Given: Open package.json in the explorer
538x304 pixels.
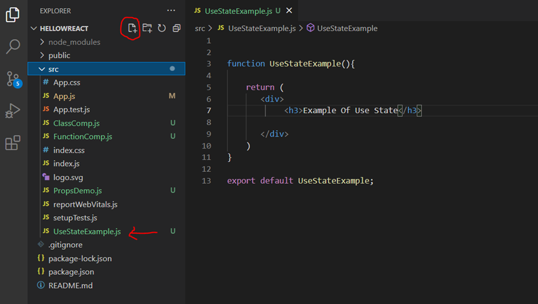Looking at the screenshot, I should click(x=71, y=272).
